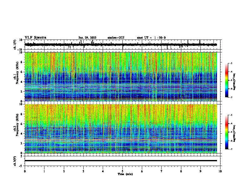Click the ch.3 flat voltage trace

(121, 161)
